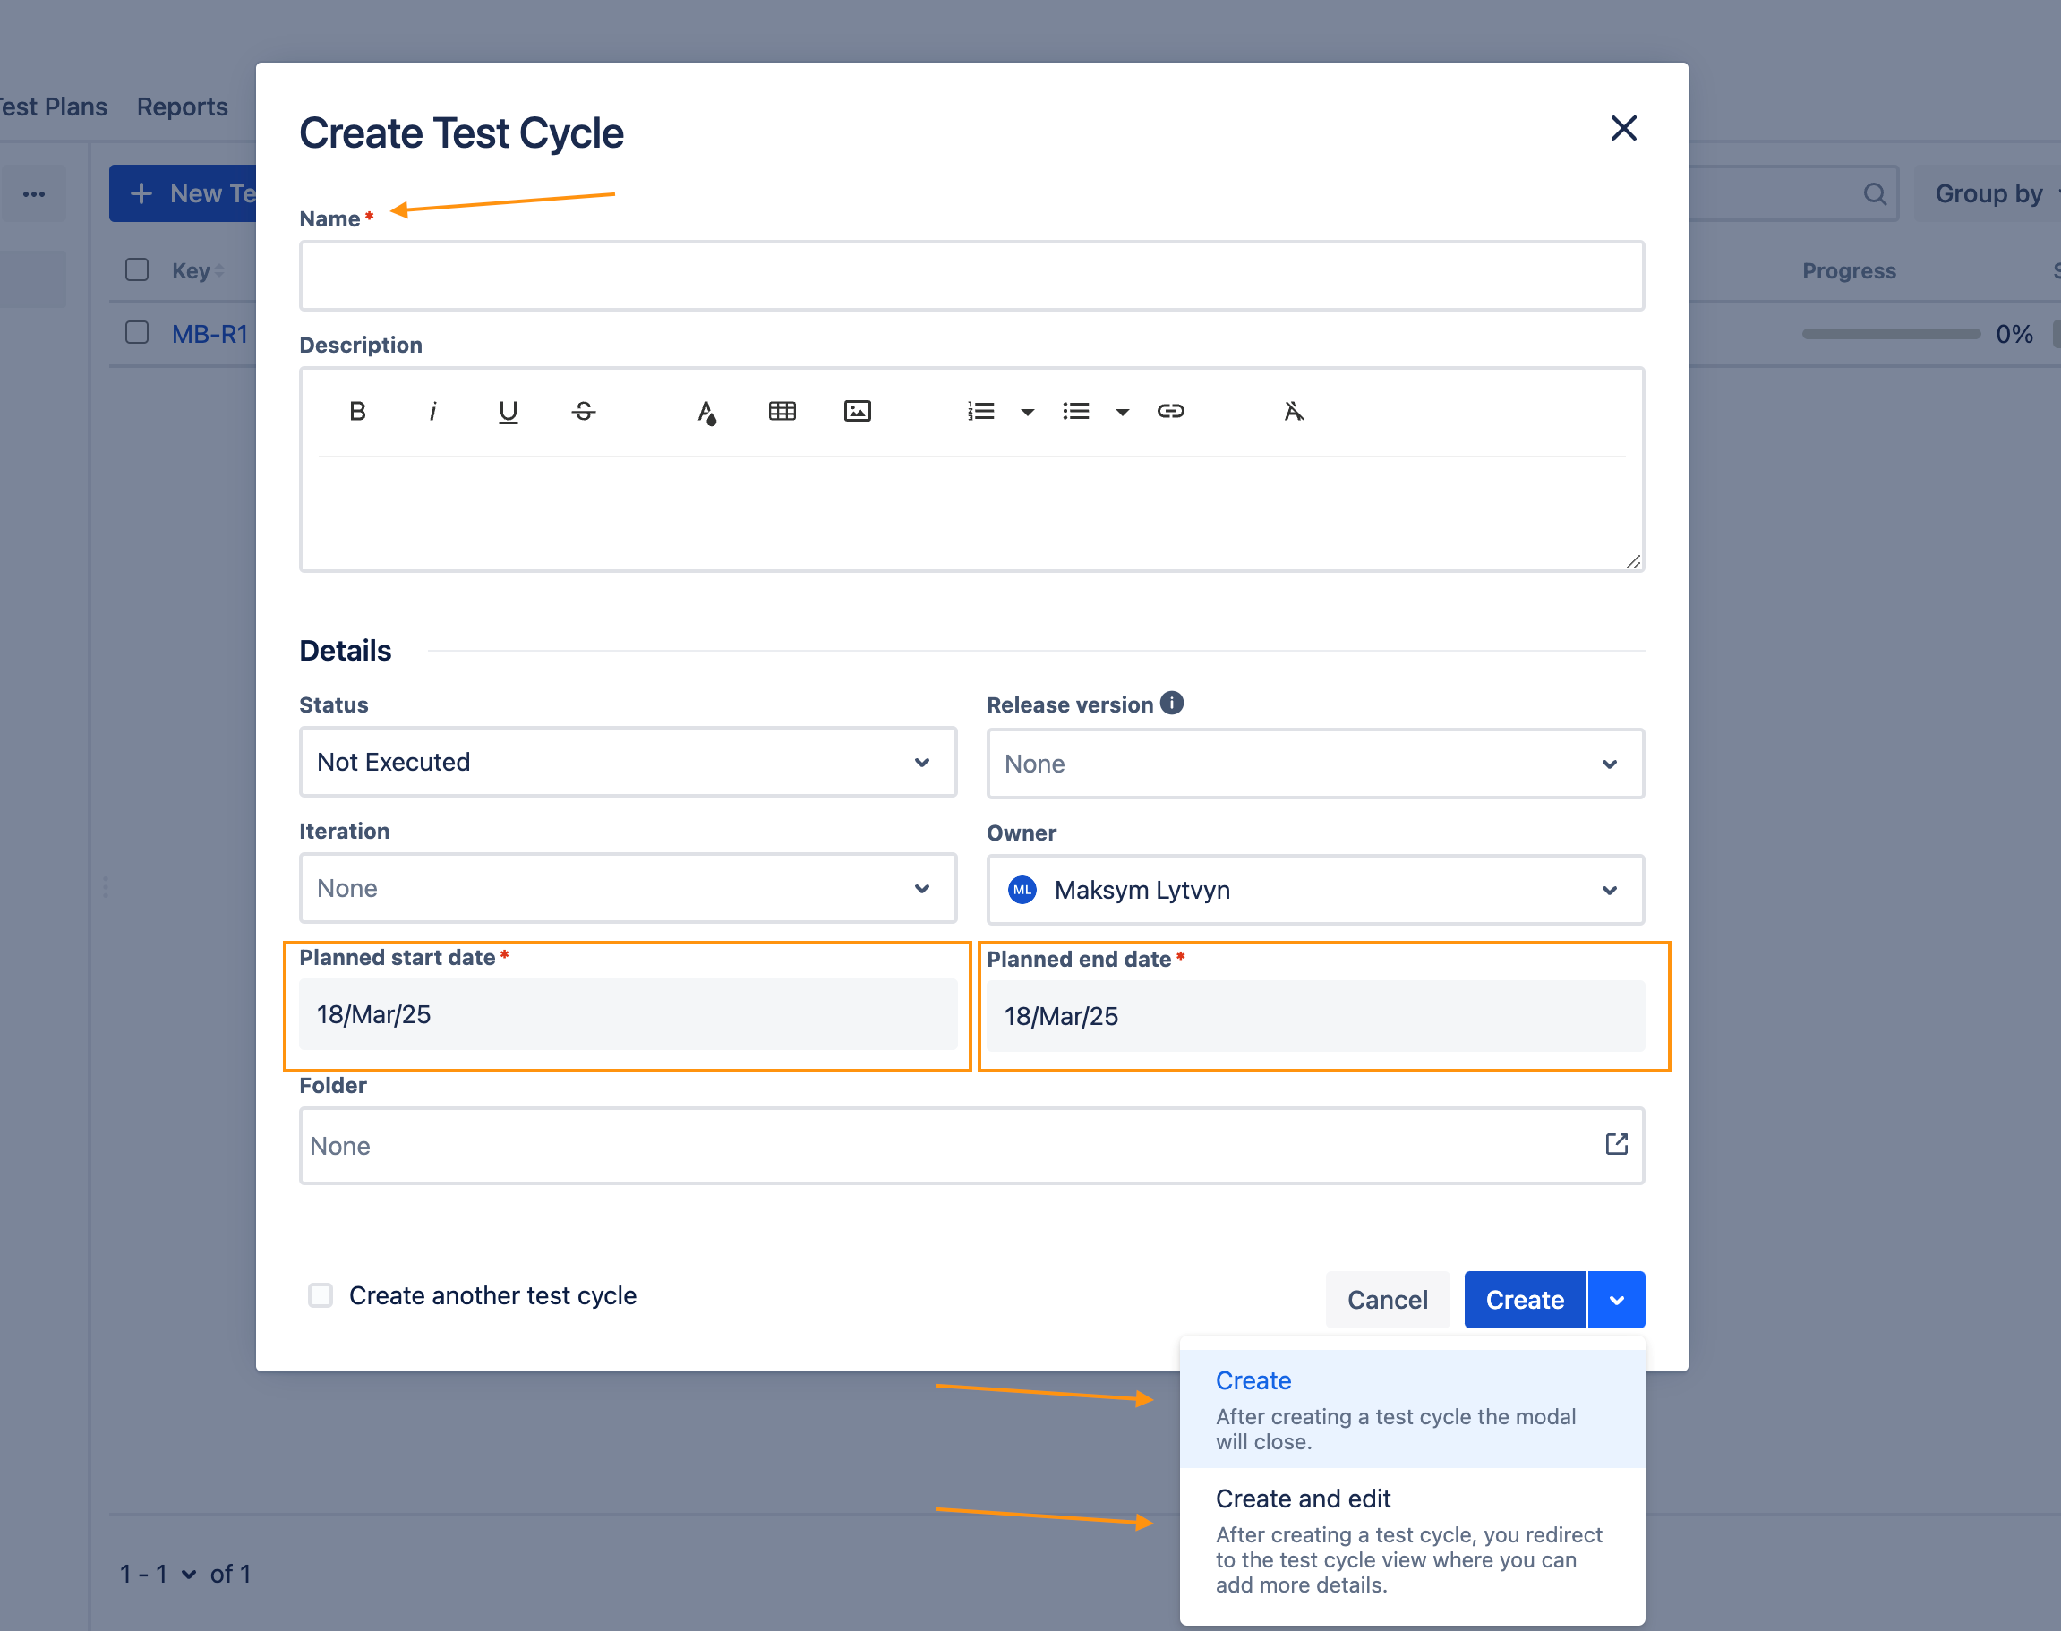Viewport: 2061px width, 1631px height.
Task: Insert a table in the description
Action: click(782, 412)
